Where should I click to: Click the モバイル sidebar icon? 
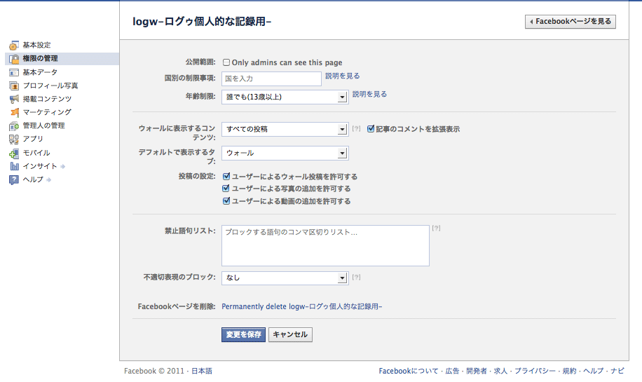[x=14, y=153]
